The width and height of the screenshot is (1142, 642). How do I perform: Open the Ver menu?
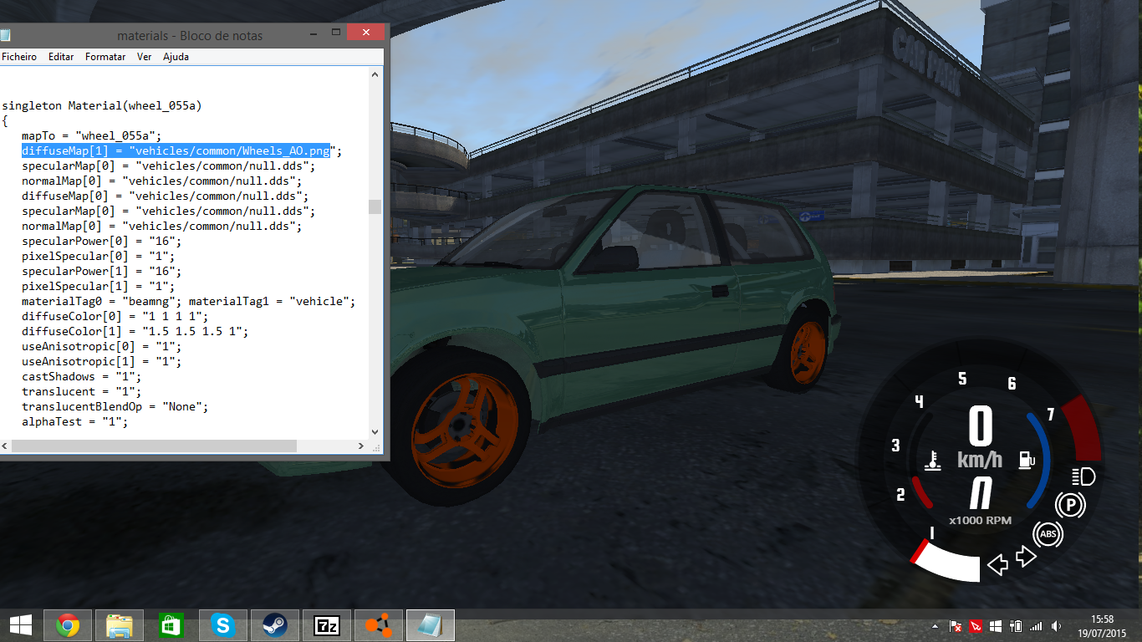click(144, 57)
